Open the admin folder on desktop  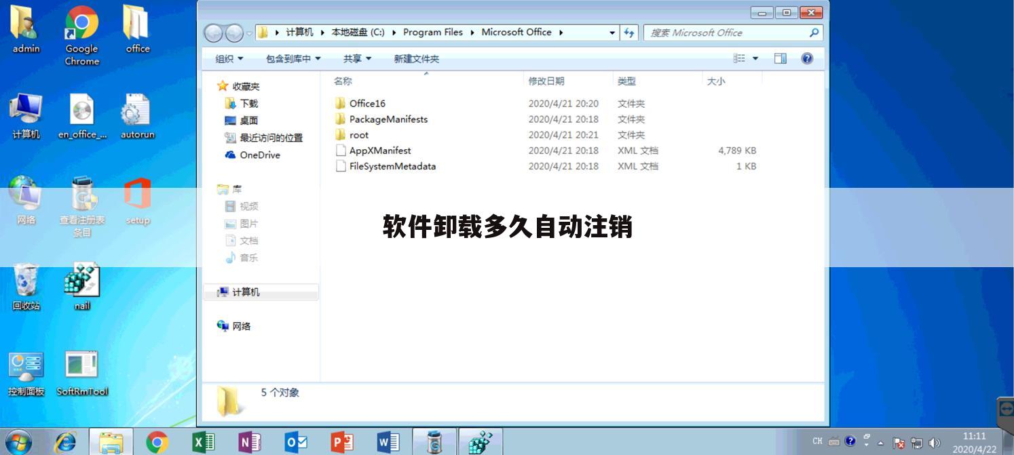pos(26,29)
